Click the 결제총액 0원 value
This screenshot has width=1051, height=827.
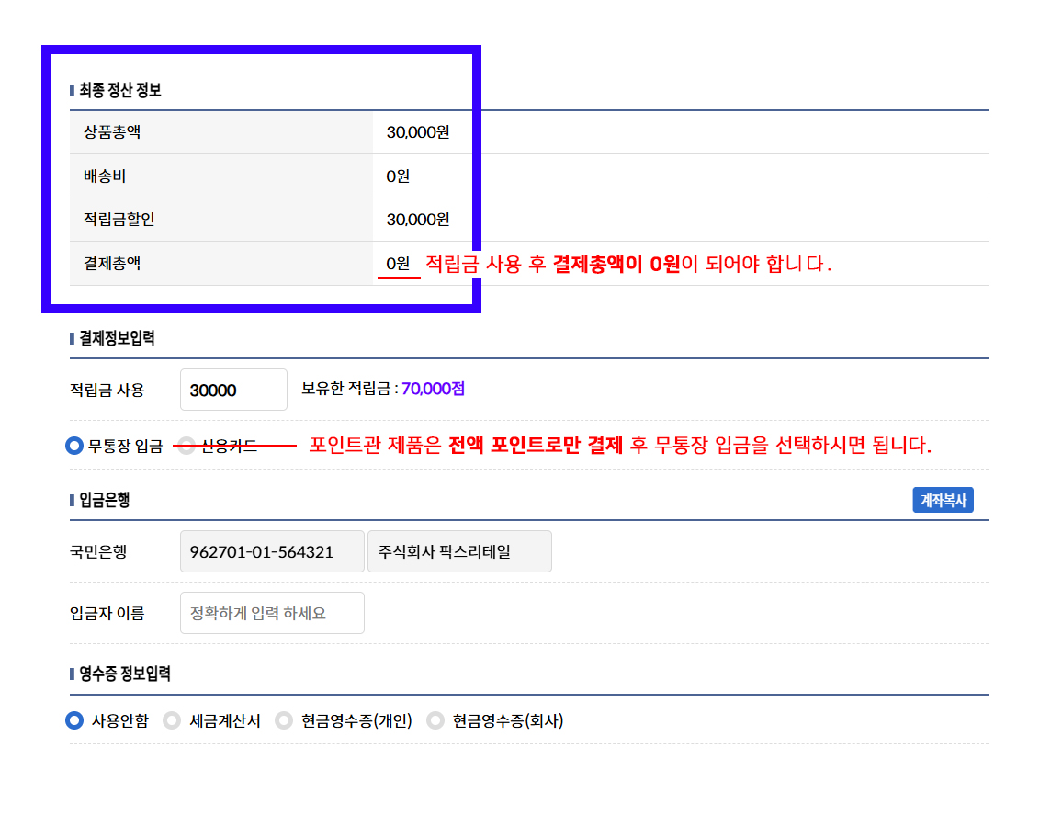[398, 264]
